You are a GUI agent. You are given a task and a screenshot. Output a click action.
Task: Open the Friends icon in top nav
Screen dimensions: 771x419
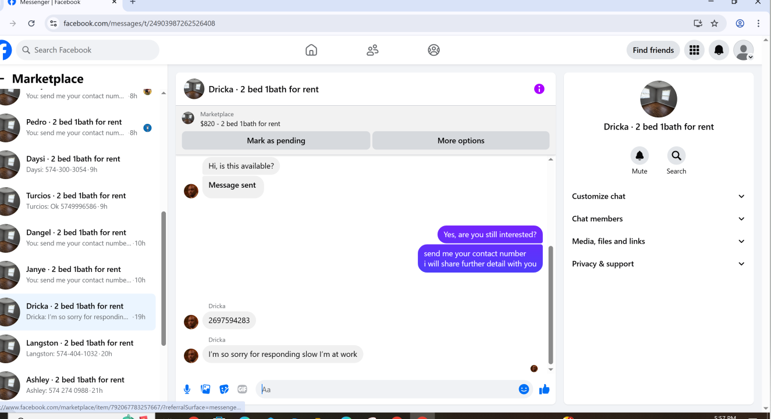click(x=372, y=50)
